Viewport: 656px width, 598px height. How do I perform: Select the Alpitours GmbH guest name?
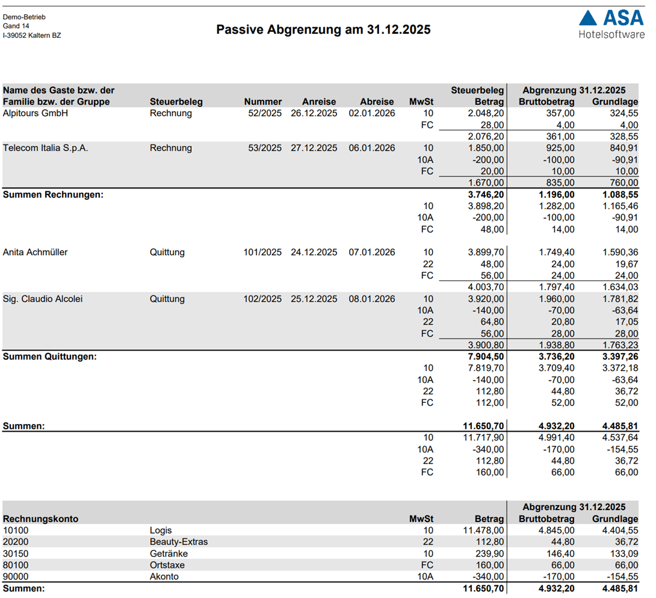(36, 113)
